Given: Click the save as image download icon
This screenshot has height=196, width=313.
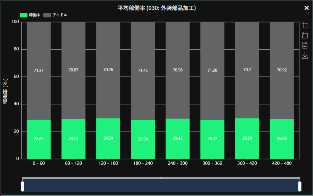Looking at the screenshot, I should [x=305, y=55].
